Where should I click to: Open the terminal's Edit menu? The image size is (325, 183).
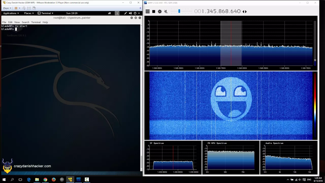(x=10, y=22)
